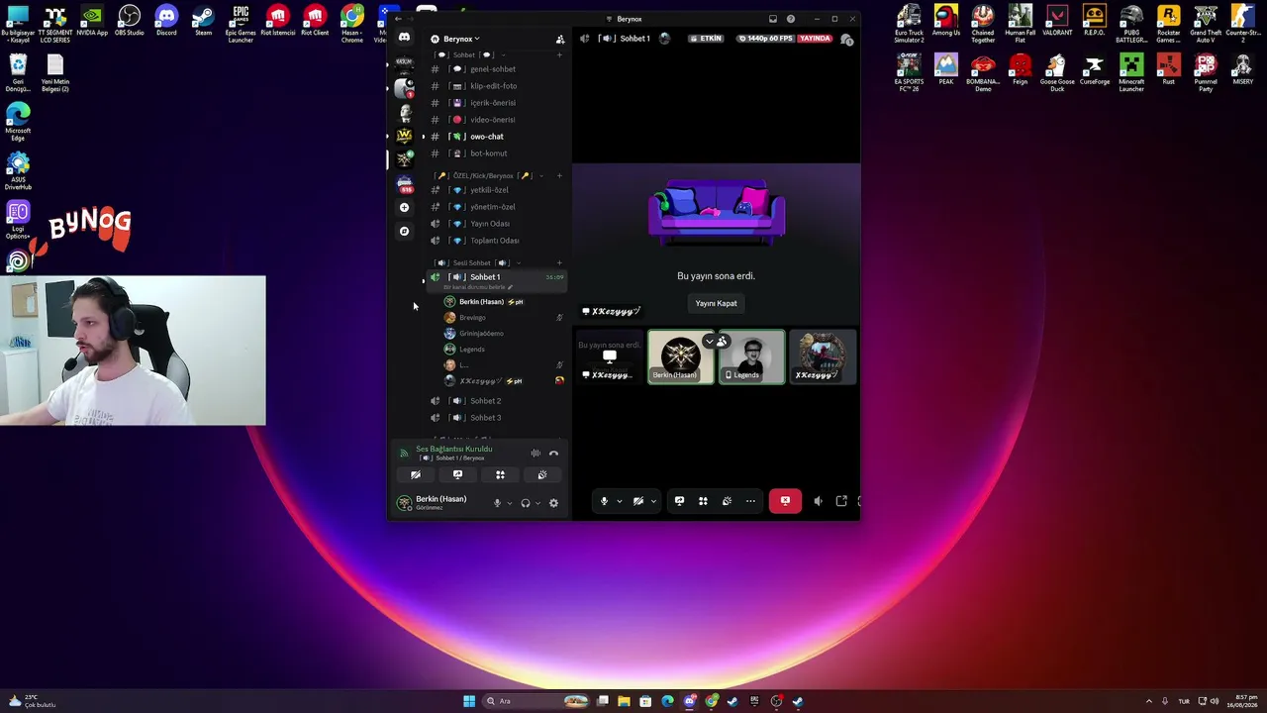This screenshot has height=713, width=1267.
Task: Open the Valorant desktop shortcut
Action: tap(1057, 22)
